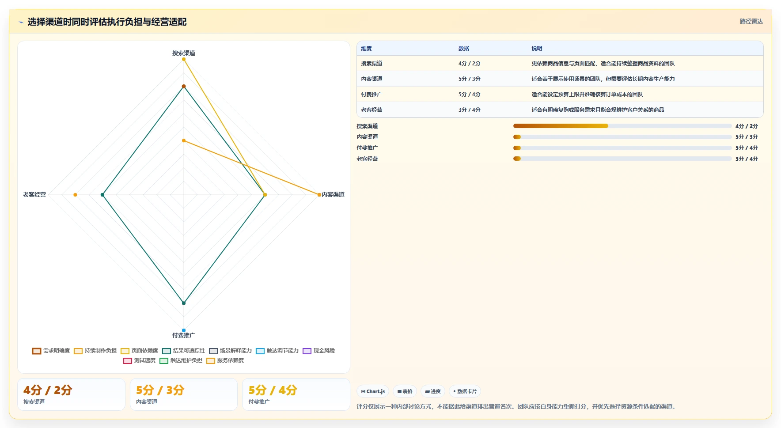Click the 数据 column header
This screenshot has height=428, width=781.
click(464, 49)
